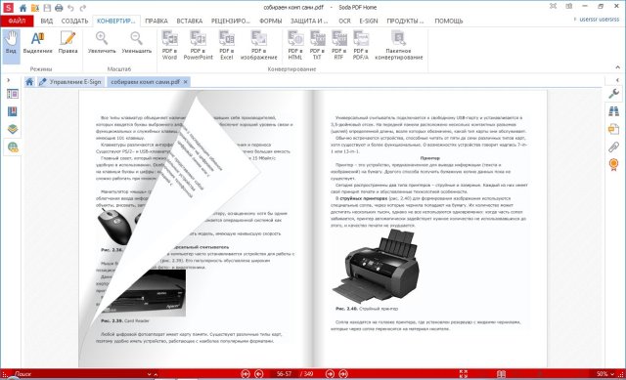Expand the left sidebar panel arrow
Screen dimensions: 626x380
8,80
